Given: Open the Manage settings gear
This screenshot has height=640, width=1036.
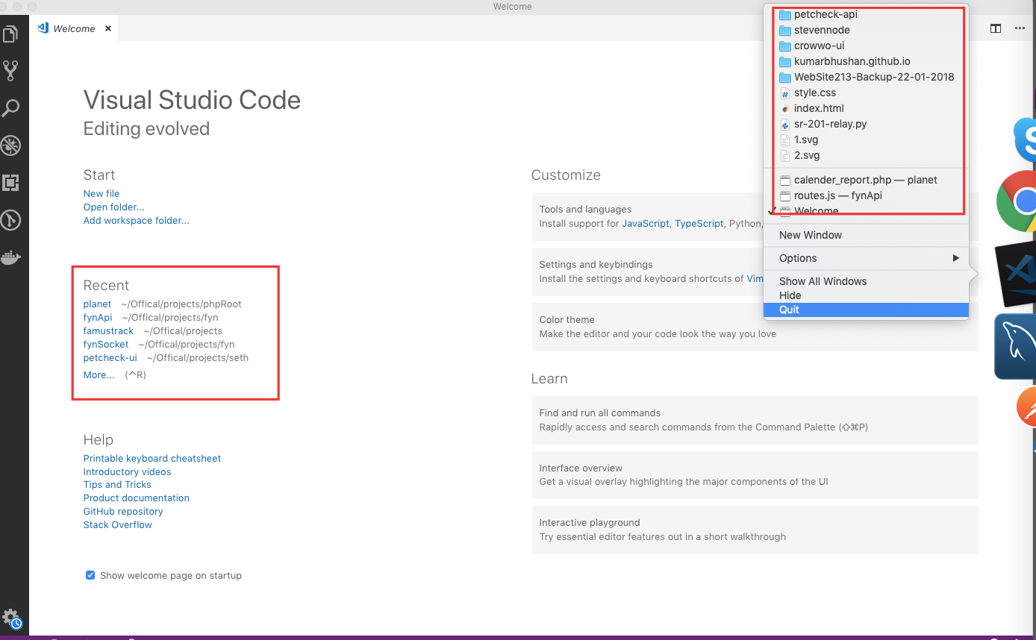Looking at the screenshot, I should 11,617.
